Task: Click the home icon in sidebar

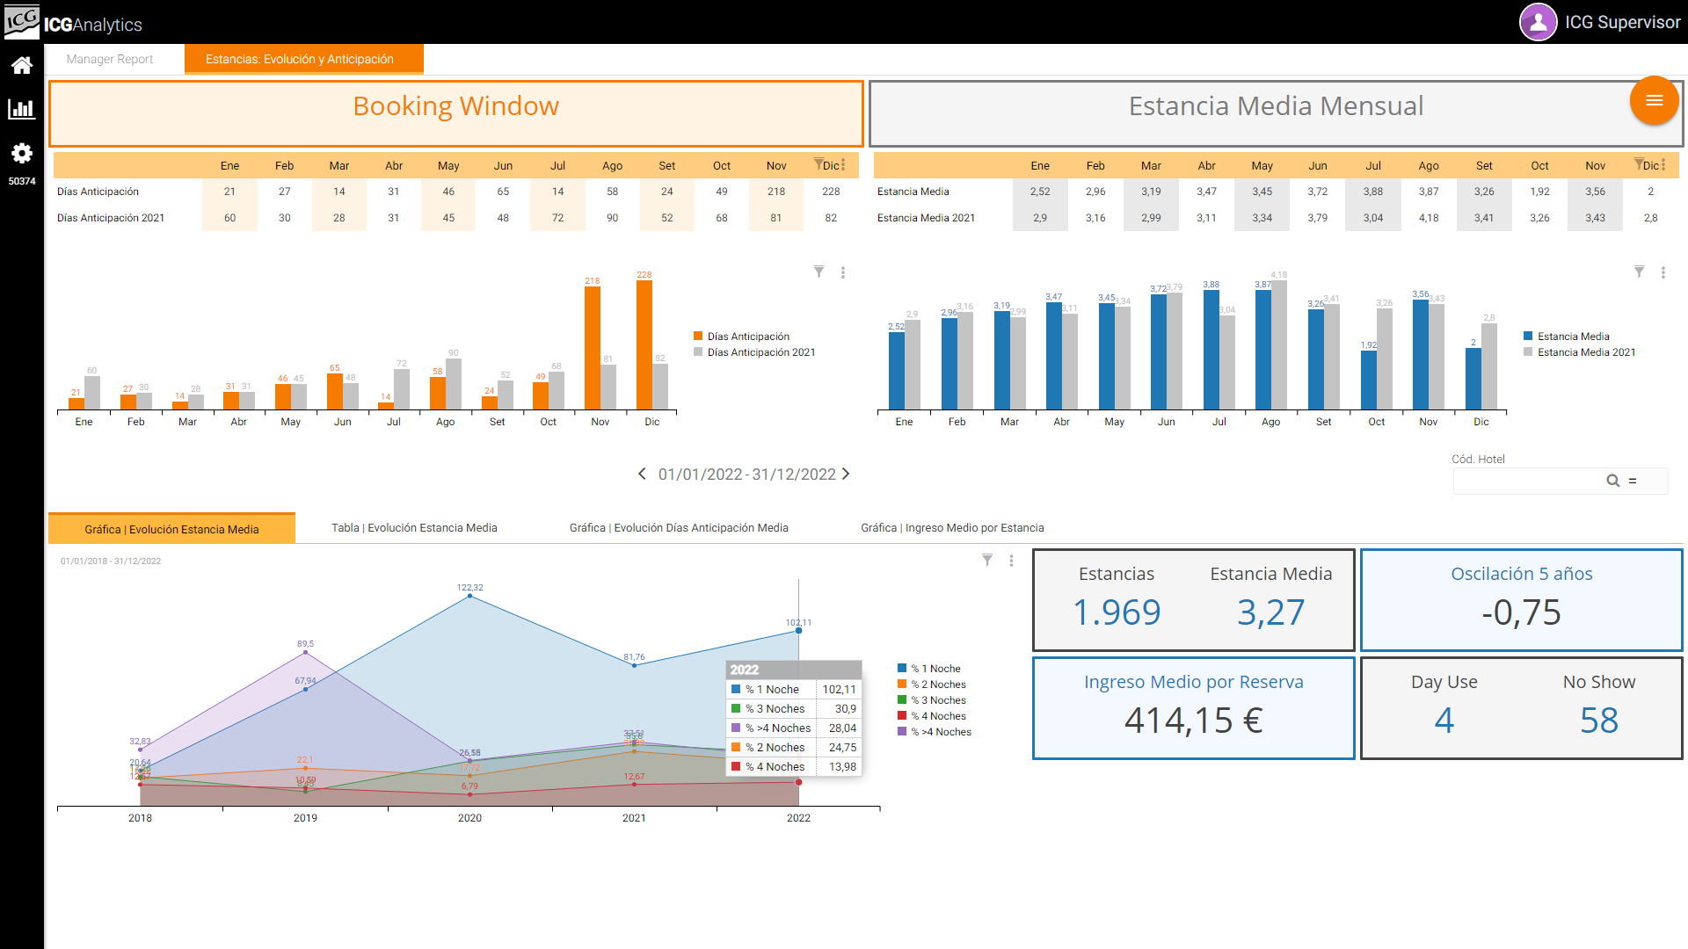Action: tap(21, 65)
